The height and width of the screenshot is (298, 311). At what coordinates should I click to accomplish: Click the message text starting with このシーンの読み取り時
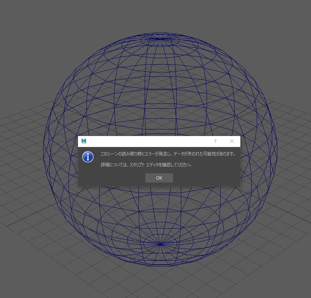click(168, 154)
